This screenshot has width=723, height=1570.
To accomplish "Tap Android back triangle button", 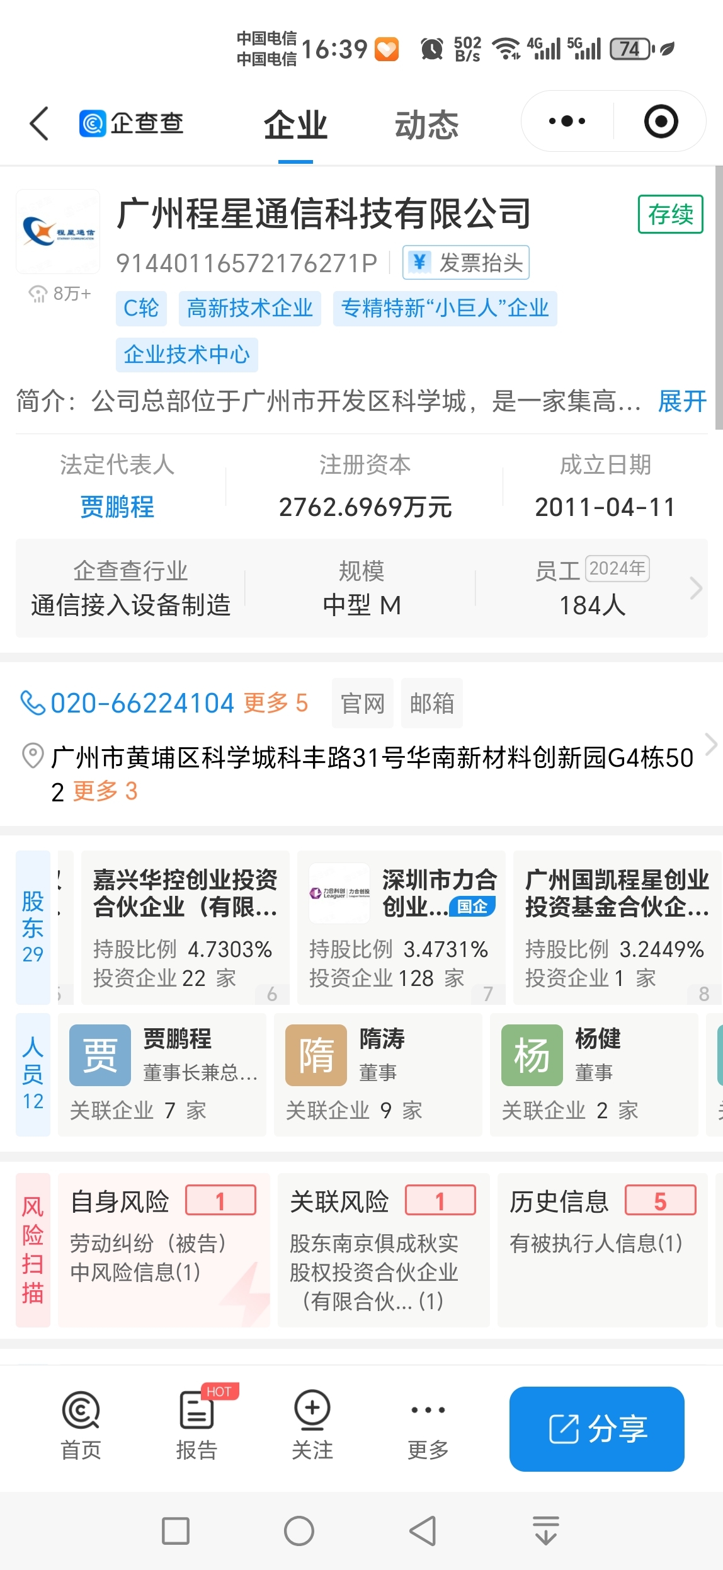I will 423,1531.
